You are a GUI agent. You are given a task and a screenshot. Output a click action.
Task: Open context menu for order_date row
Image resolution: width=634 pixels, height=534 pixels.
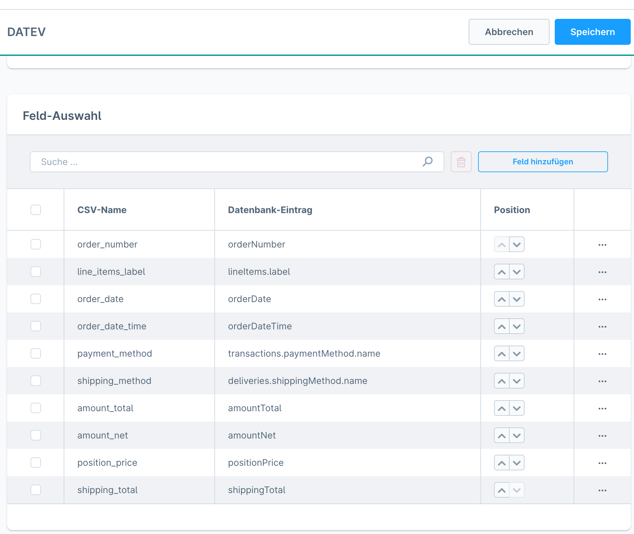(x=602, y=299)
